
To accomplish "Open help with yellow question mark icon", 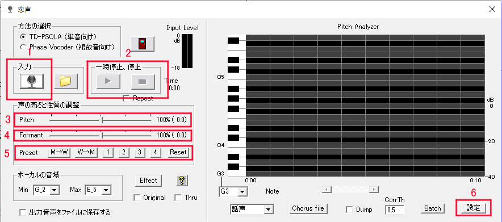I will point(182,181).
